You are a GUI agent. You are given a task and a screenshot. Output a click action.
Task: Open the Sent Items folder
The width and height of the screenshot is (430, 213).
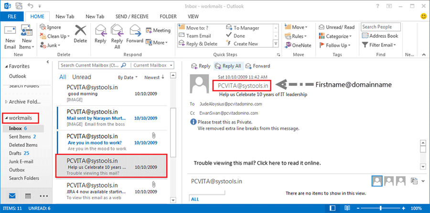pyautogui.click(x=23, y=136)
